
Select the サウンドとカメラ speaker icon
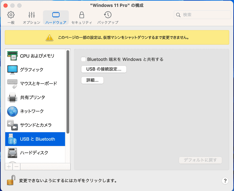pos(12,125)
